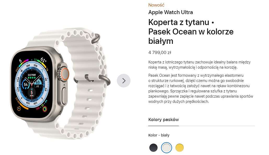Screen dimensions: 269x155
Task: Click the Apple Watch Ultra product name
Action: tap(170, 12)
